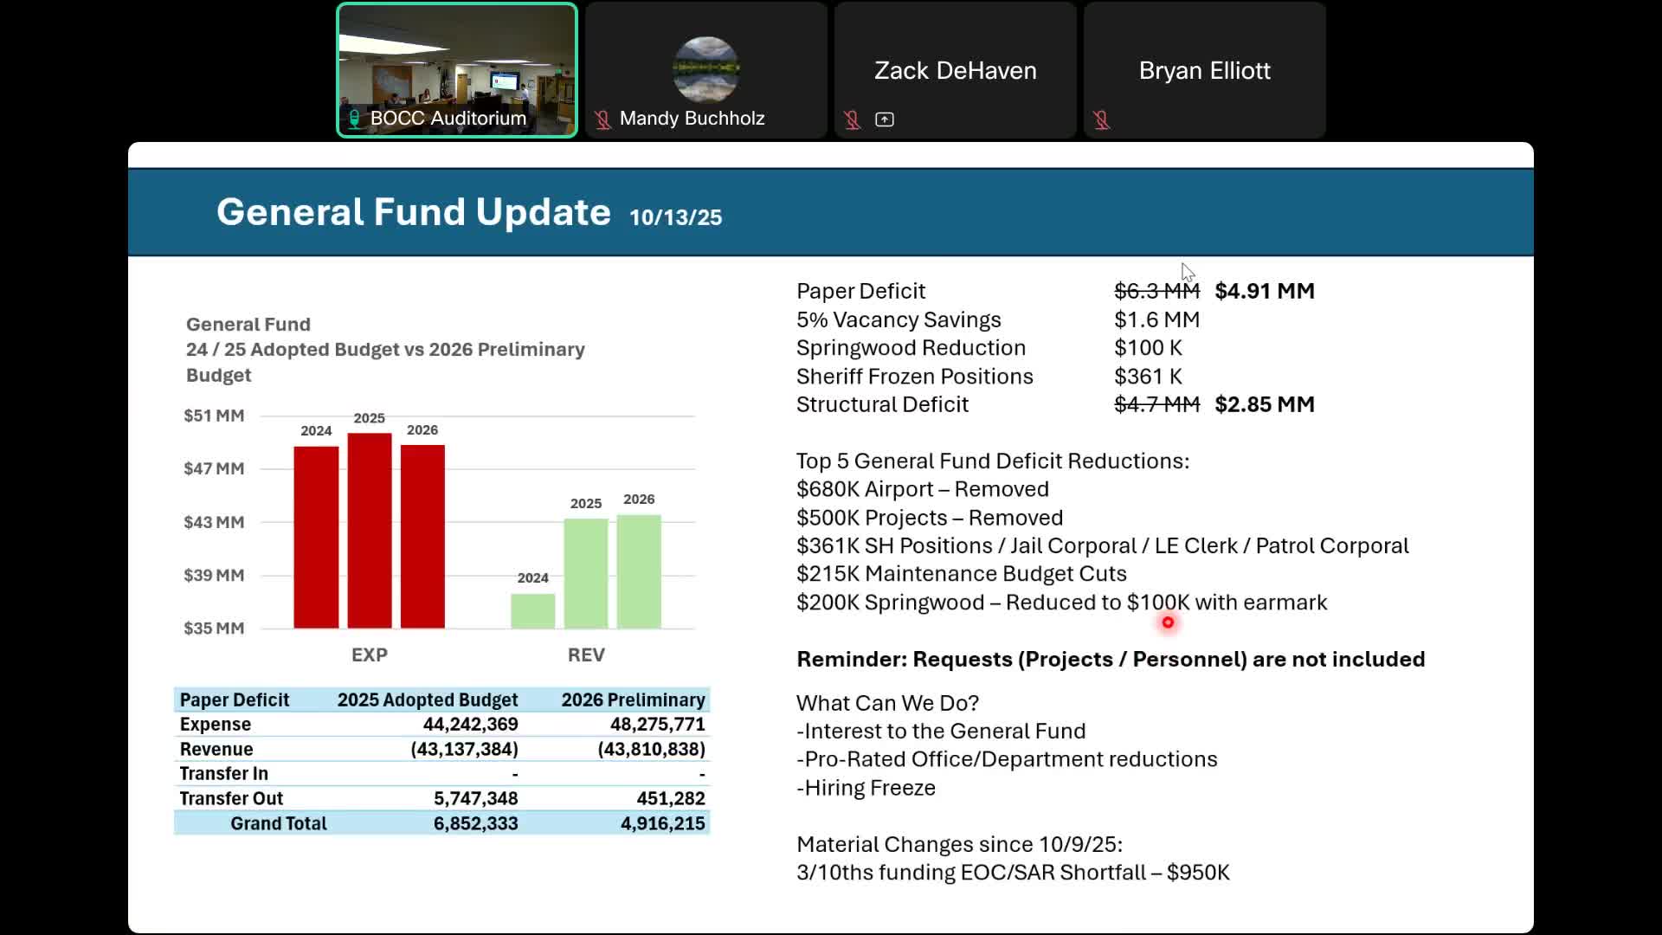Click the 2026 green revenue bar
1662x935 pixels.
point(639,571)
